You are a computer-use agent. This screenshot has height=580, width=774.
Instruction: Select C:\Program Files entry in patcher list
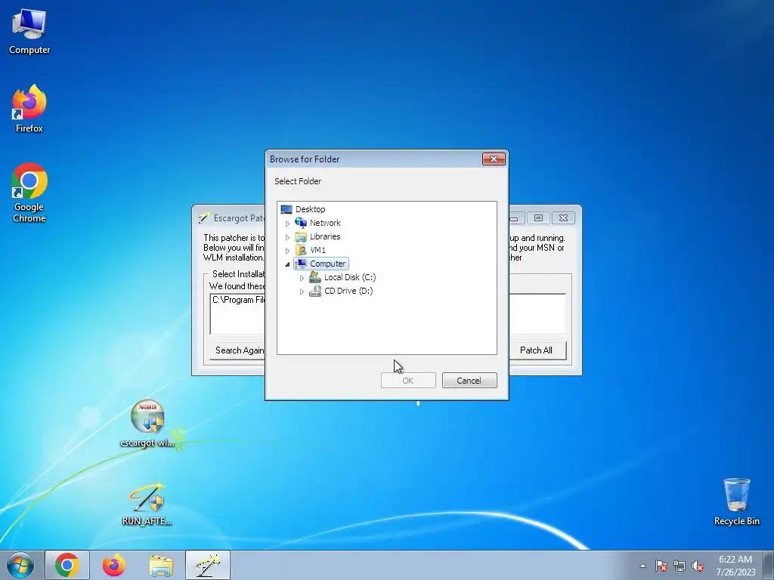click(x=238, y=300)
